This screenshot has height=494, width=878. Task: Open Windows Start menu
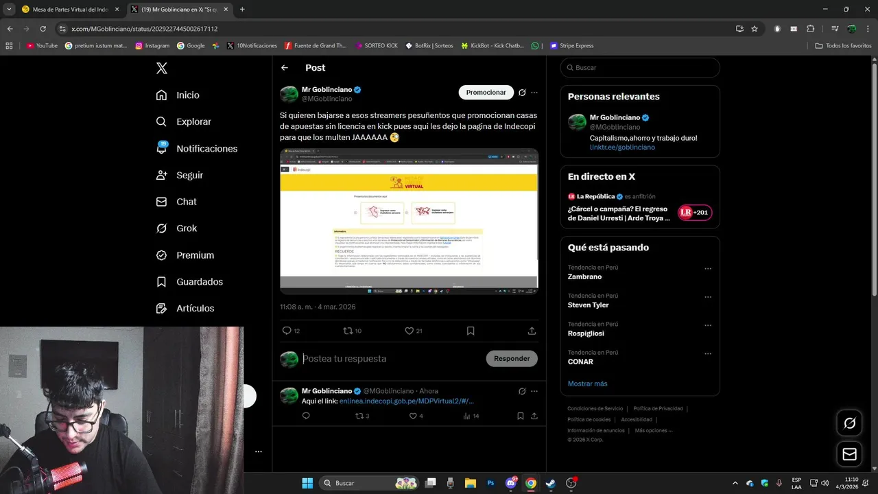click(307, 483)
